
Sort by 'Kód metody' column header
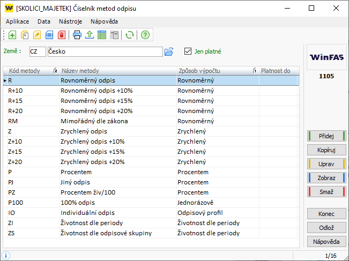[x=27, y=71]
